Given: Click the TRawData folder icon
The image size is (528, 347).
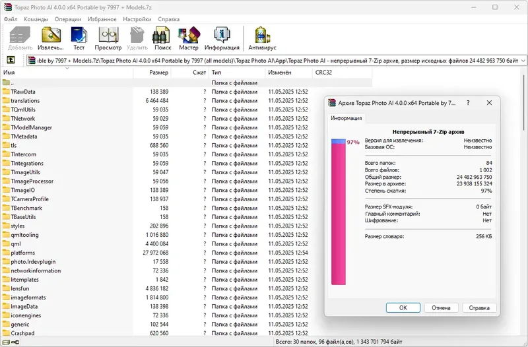Looking at the screenshot, I should (x=6, y=92).
